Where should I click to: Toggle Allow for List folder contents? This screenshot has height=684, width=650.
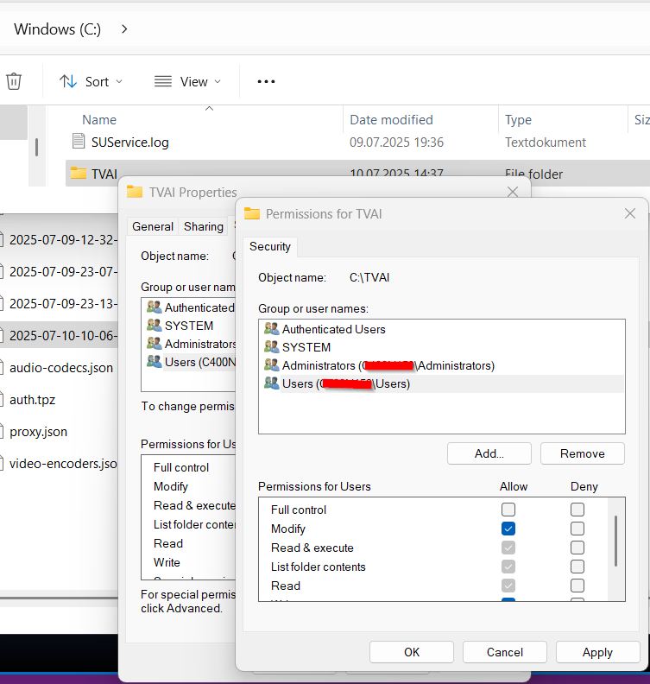(x=508, y=567)
